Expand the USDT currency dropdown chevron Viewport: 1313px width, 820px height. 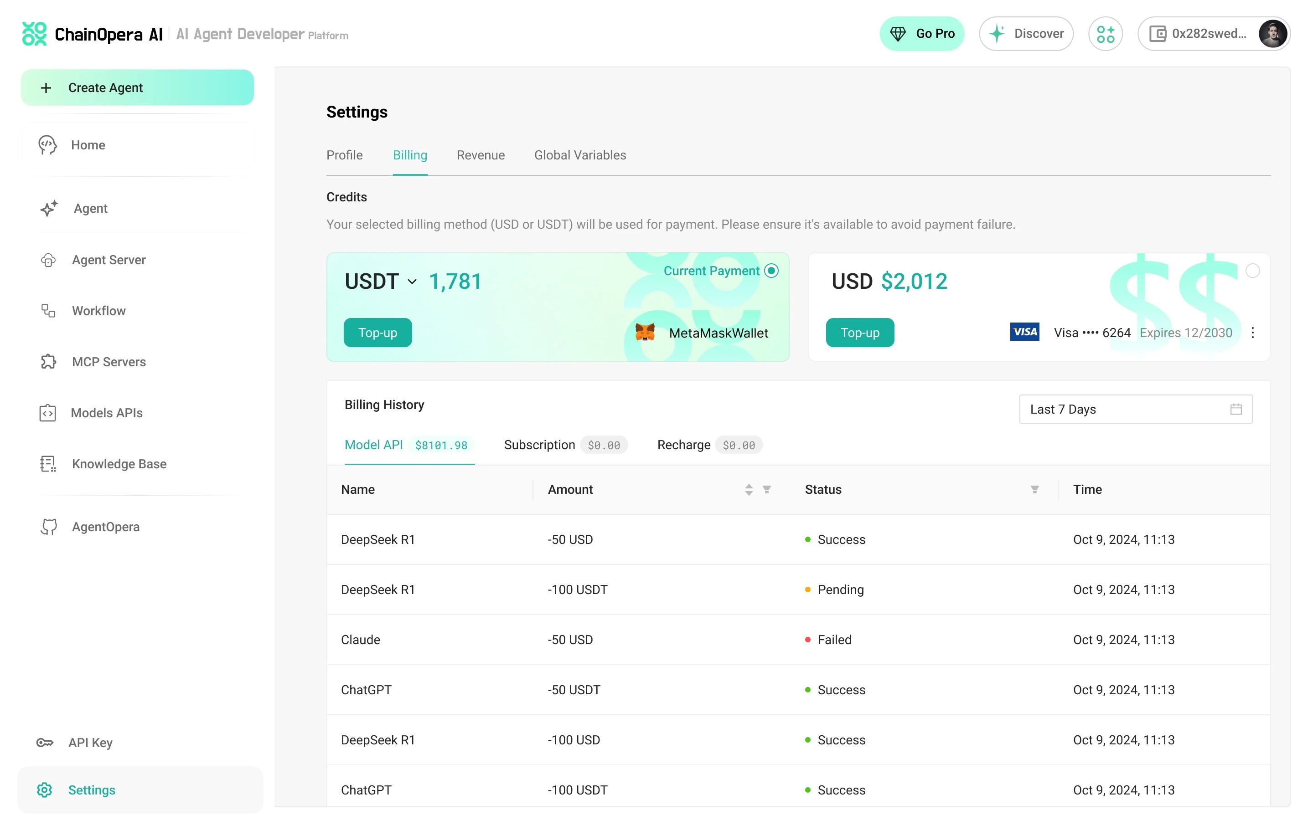[x=412, y=282]
